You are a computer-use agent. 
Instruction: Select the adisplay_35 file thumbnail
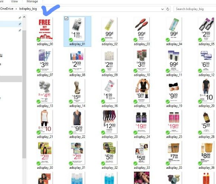(x=174, y=152)
